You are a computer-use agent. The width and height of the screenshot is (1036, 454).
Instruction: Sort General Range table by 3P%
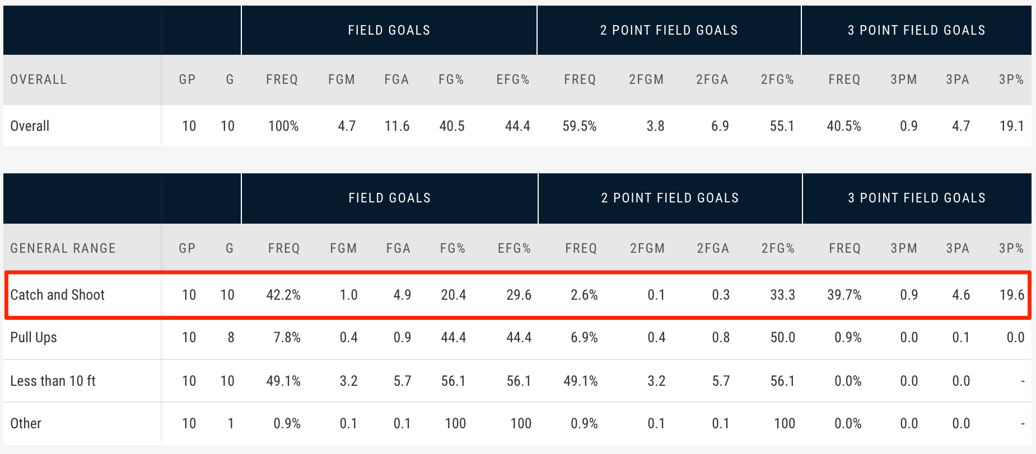pos(1011,248)
